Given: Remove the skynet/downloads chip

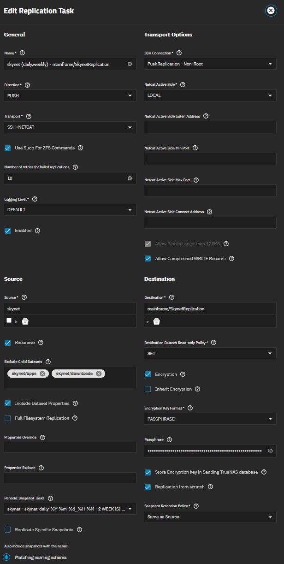Looking at the screenshot, I should tap(99, 374).
